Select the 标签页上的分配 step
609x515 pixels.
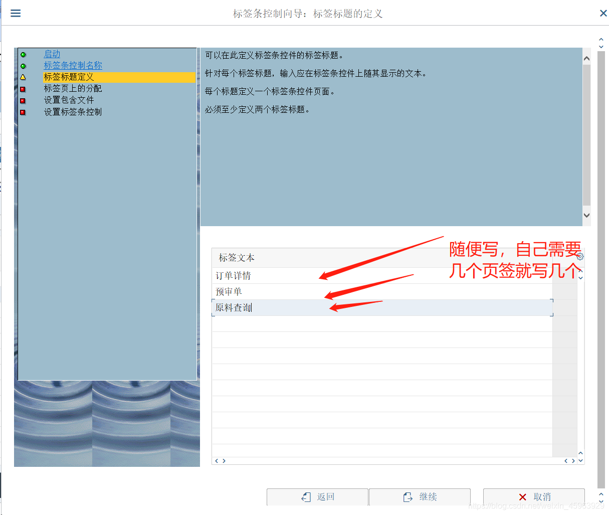[x=73, y=88]
